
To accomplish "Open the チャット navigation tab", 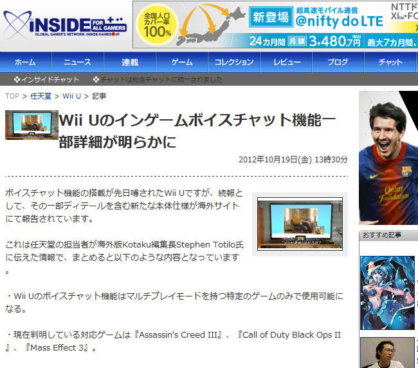I will (390, 63).
